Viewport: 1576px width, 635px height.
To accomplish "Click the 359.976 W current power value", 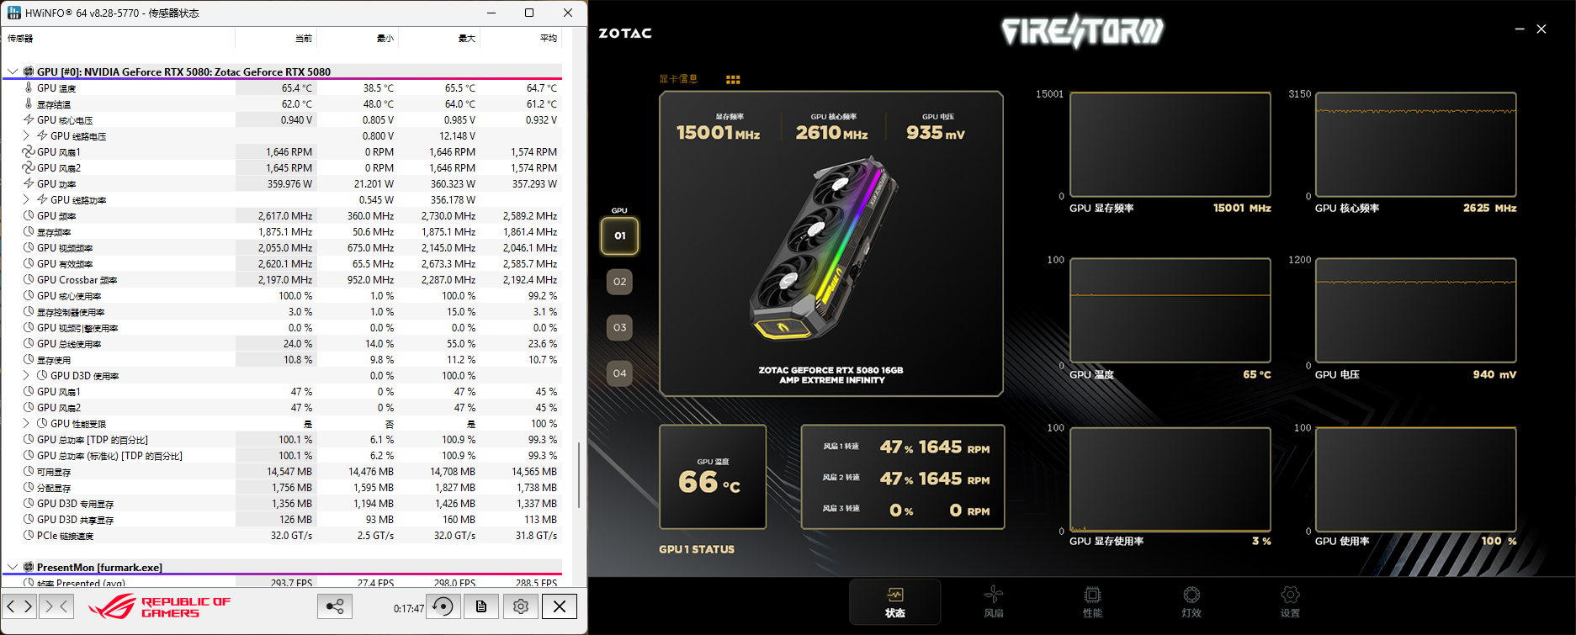I will (x=289, y=184).
